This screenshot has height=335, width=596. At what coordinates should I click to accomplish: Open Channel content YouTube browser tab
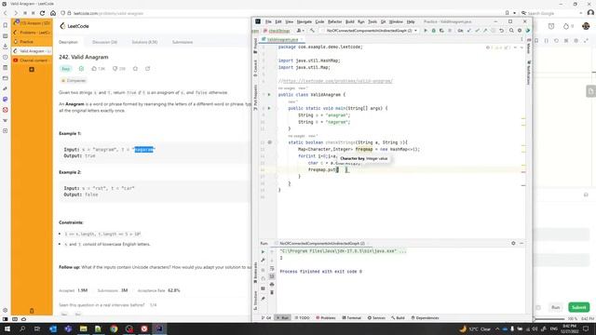coord(33,60)
